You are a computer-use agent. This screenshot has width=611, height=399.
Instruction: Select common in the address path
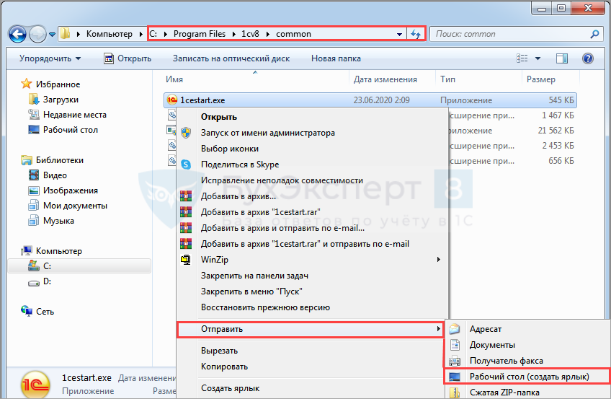tap(293, 34)
